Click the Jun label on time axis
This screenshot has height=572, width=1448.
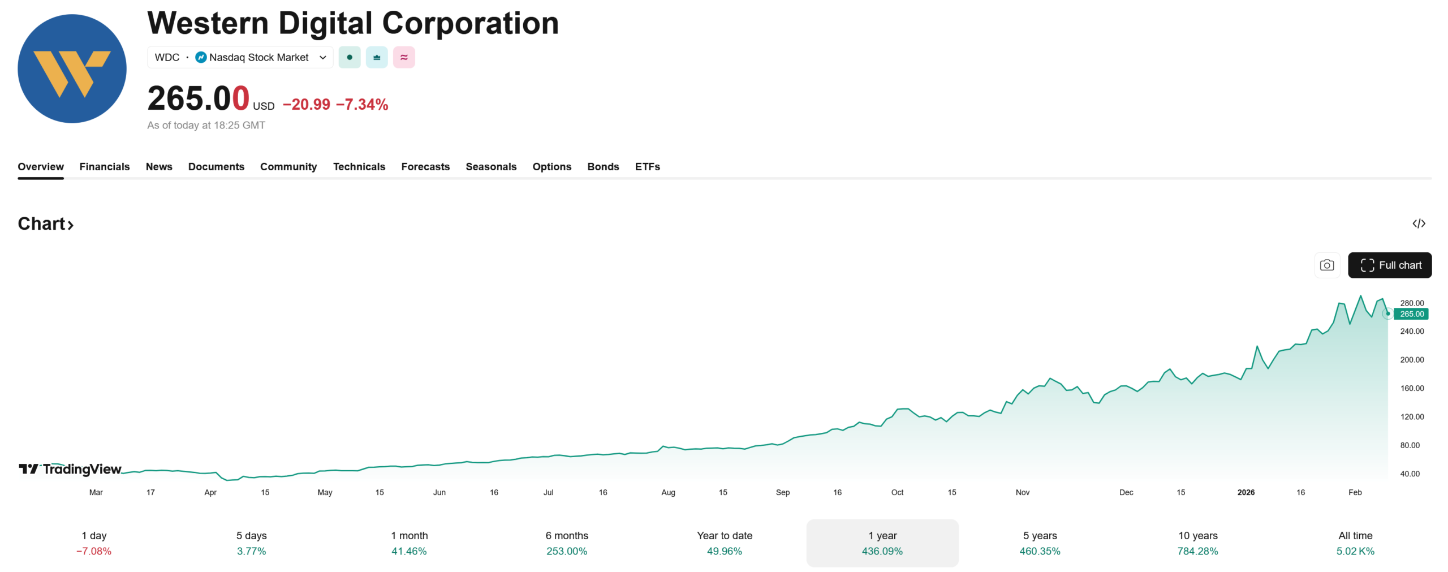439,492
